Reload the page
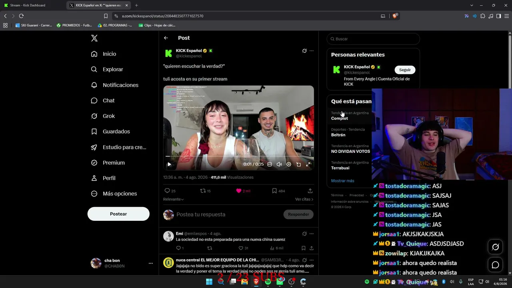Viewport: 512px width, 288px height. [21, 16]
